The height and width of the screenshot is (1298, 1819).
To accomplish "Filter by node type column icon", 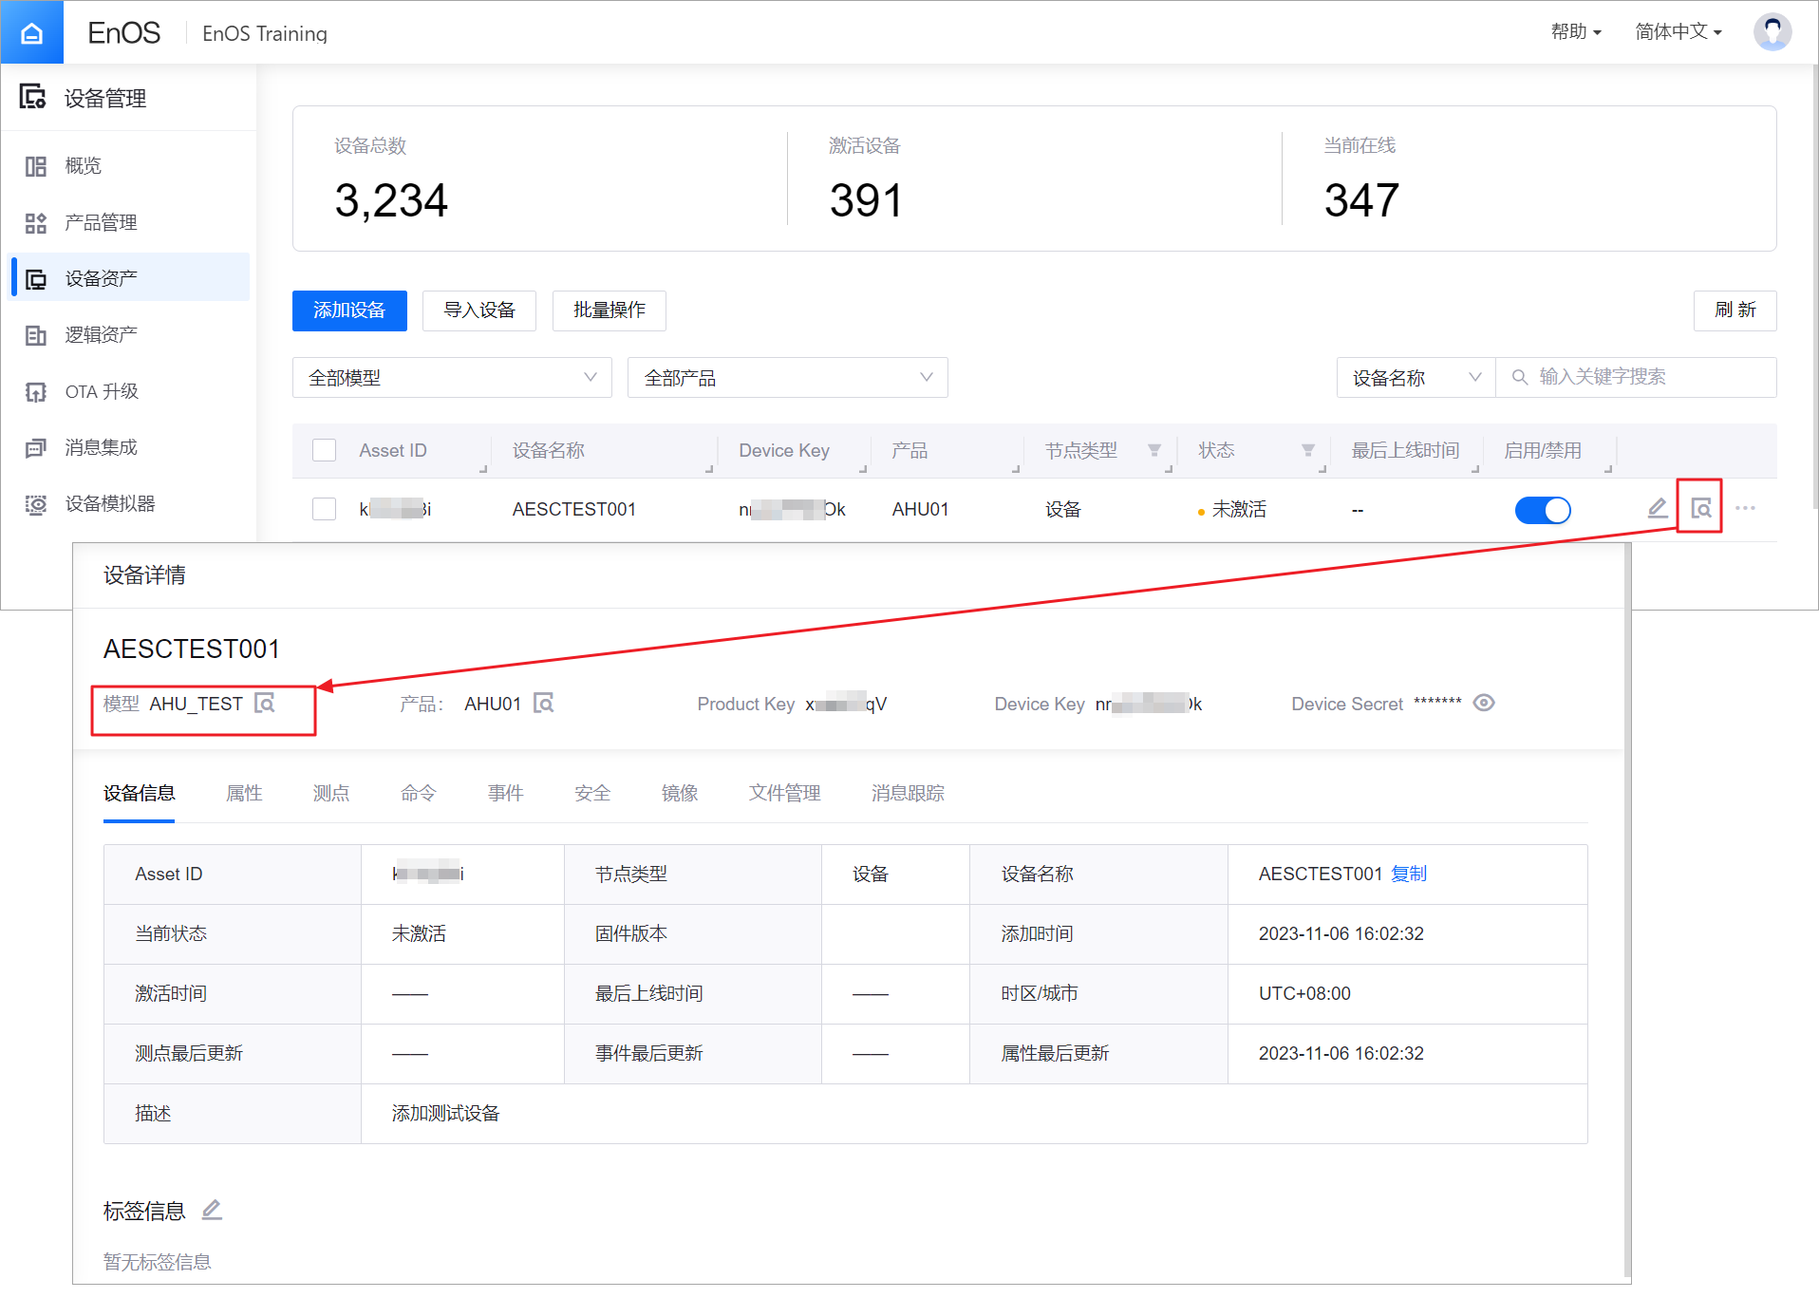I will pos(1154,450).
